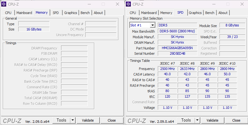
Task: Click the CPU-Z app icon in left window title bar
Action: point(4,4)
